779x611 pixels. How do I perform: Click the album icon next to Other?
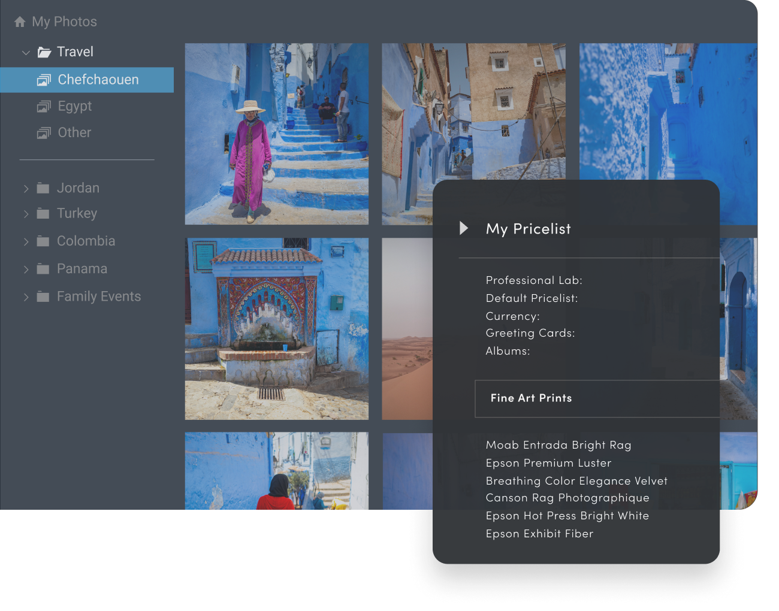44,132
